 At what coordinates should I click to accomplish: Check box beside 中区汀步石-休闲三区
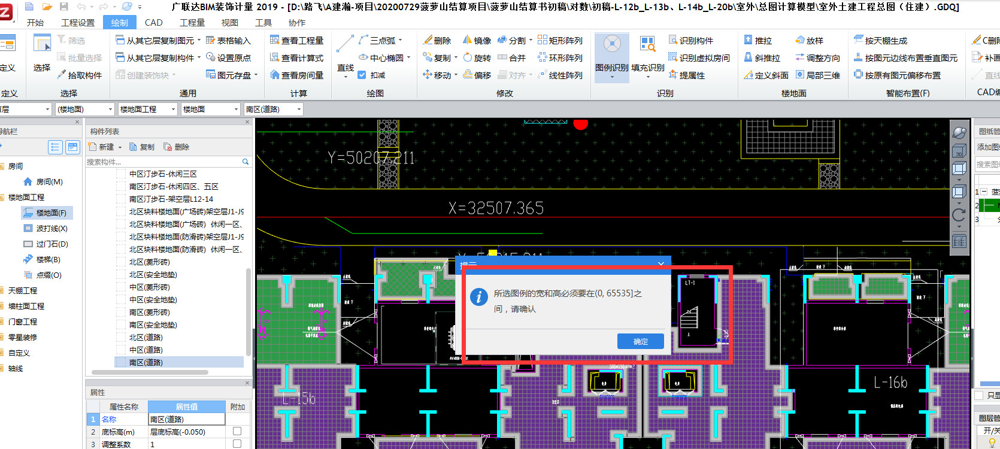120,174
